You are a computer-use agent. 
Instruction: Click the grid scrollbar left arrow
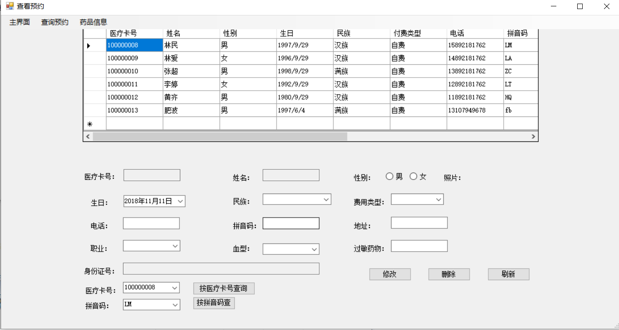click(88, 136)
